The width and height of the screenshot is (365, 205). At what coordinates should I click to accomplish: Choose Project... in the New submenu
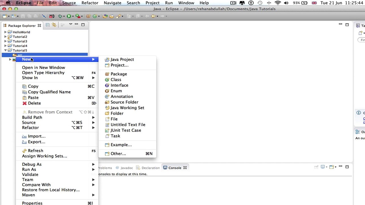pyautogui.click(x=127, y=65)
